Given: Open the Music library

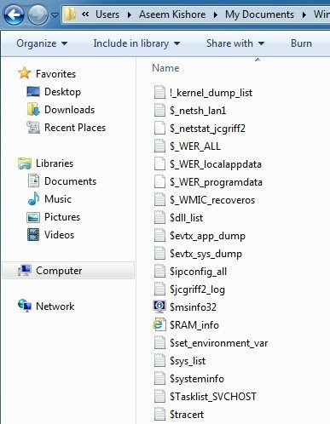Looking at the screenshot, I should [x=58, y=199].
